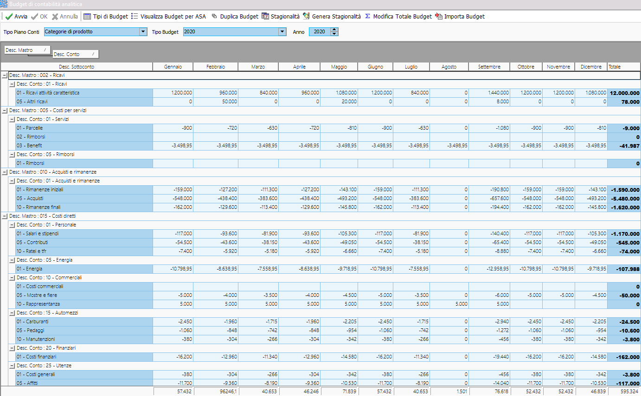Viewport: 641px width, 396px height.
Task: Increase the Anno value with up arrow
Action: coord(334,30)
